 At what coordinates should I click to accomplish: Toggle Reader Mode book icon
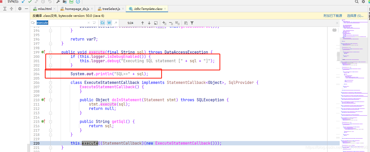coord(334,30)
